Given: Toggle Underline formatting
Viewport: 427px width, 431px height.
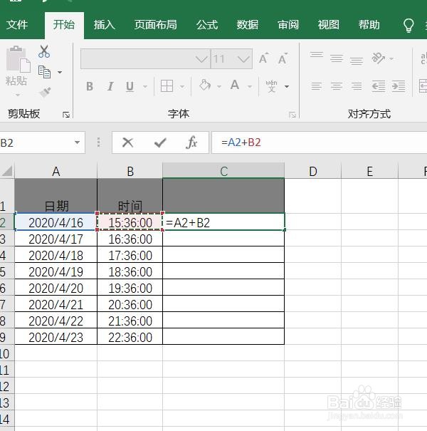Looking at the screenshot, I should [x=130, y=86].
